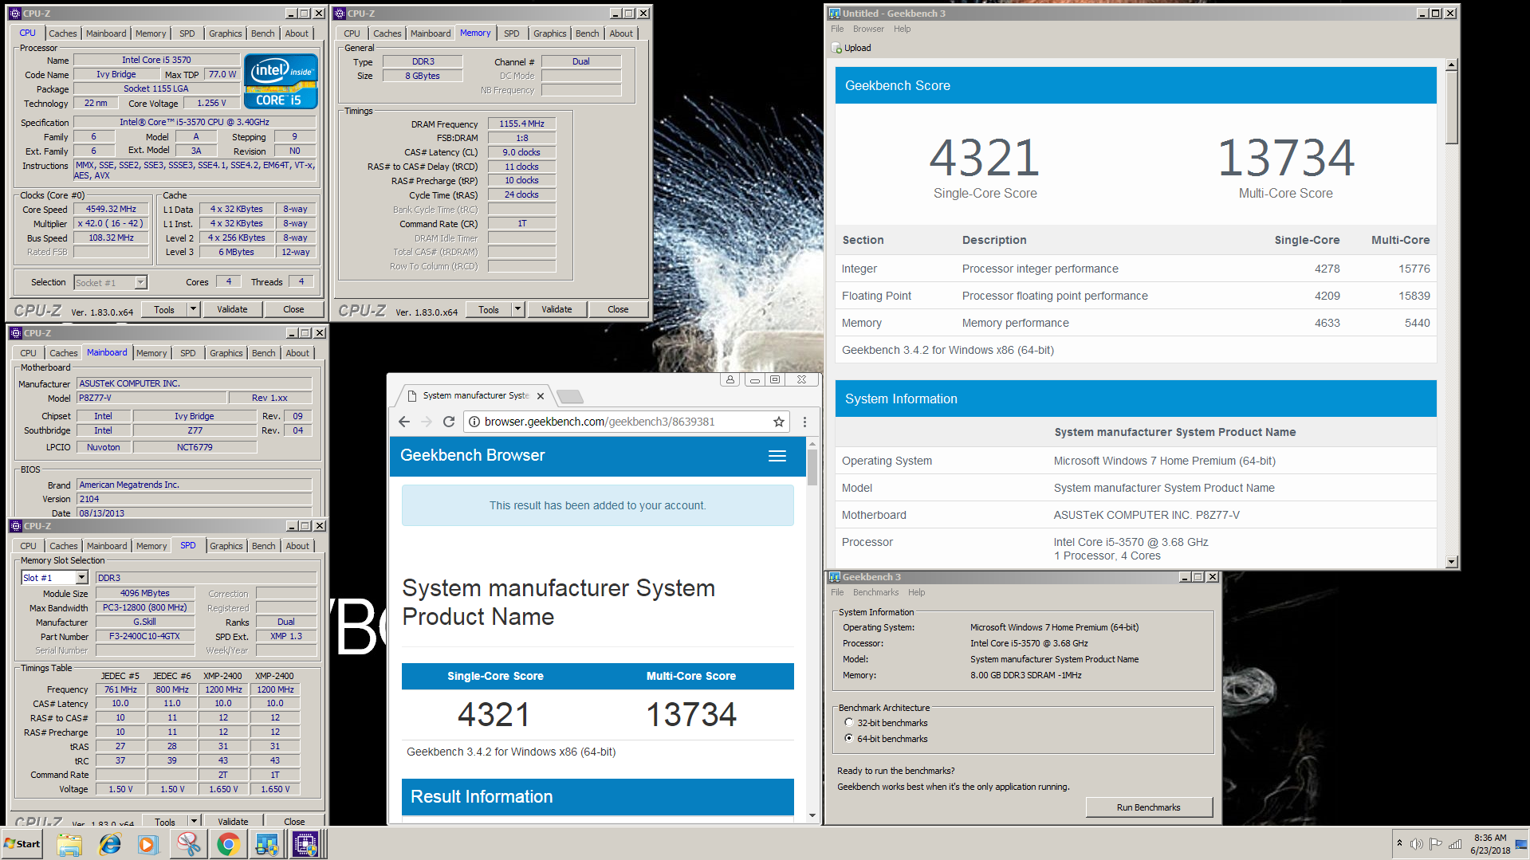
Task: Open Tools dropdown arrow in Memory window
Action: pyautogui.click(x=517, y=309)
